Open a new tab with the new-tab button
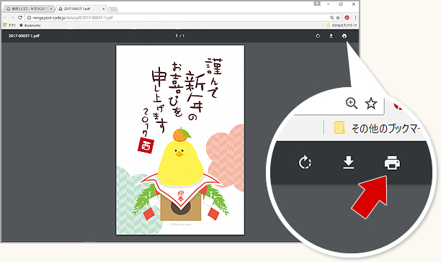The width and height of the screenshot is (441, 262). 114,9
